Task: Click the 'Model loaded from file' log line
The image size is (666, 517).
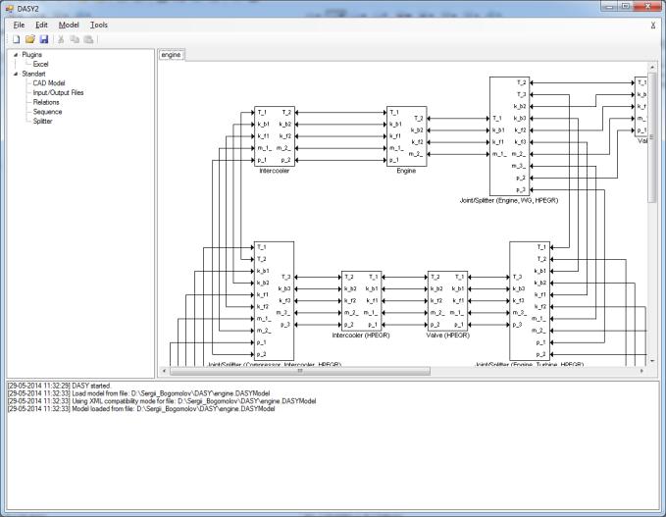Action: (x=141, y=409)
